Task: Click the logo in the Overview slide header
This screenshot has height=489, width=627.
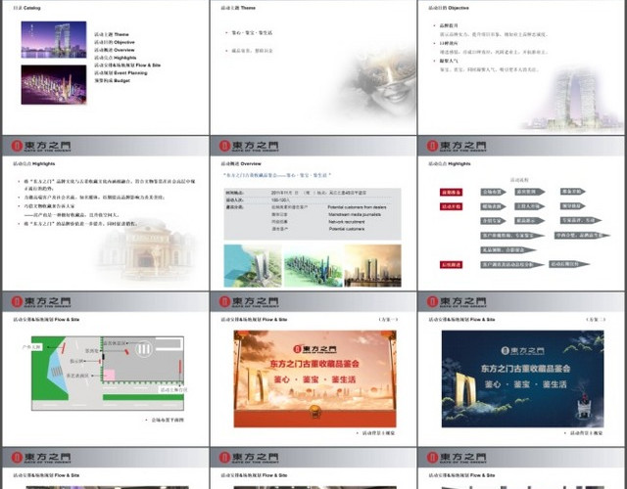Action: click(x=249, y=146)
